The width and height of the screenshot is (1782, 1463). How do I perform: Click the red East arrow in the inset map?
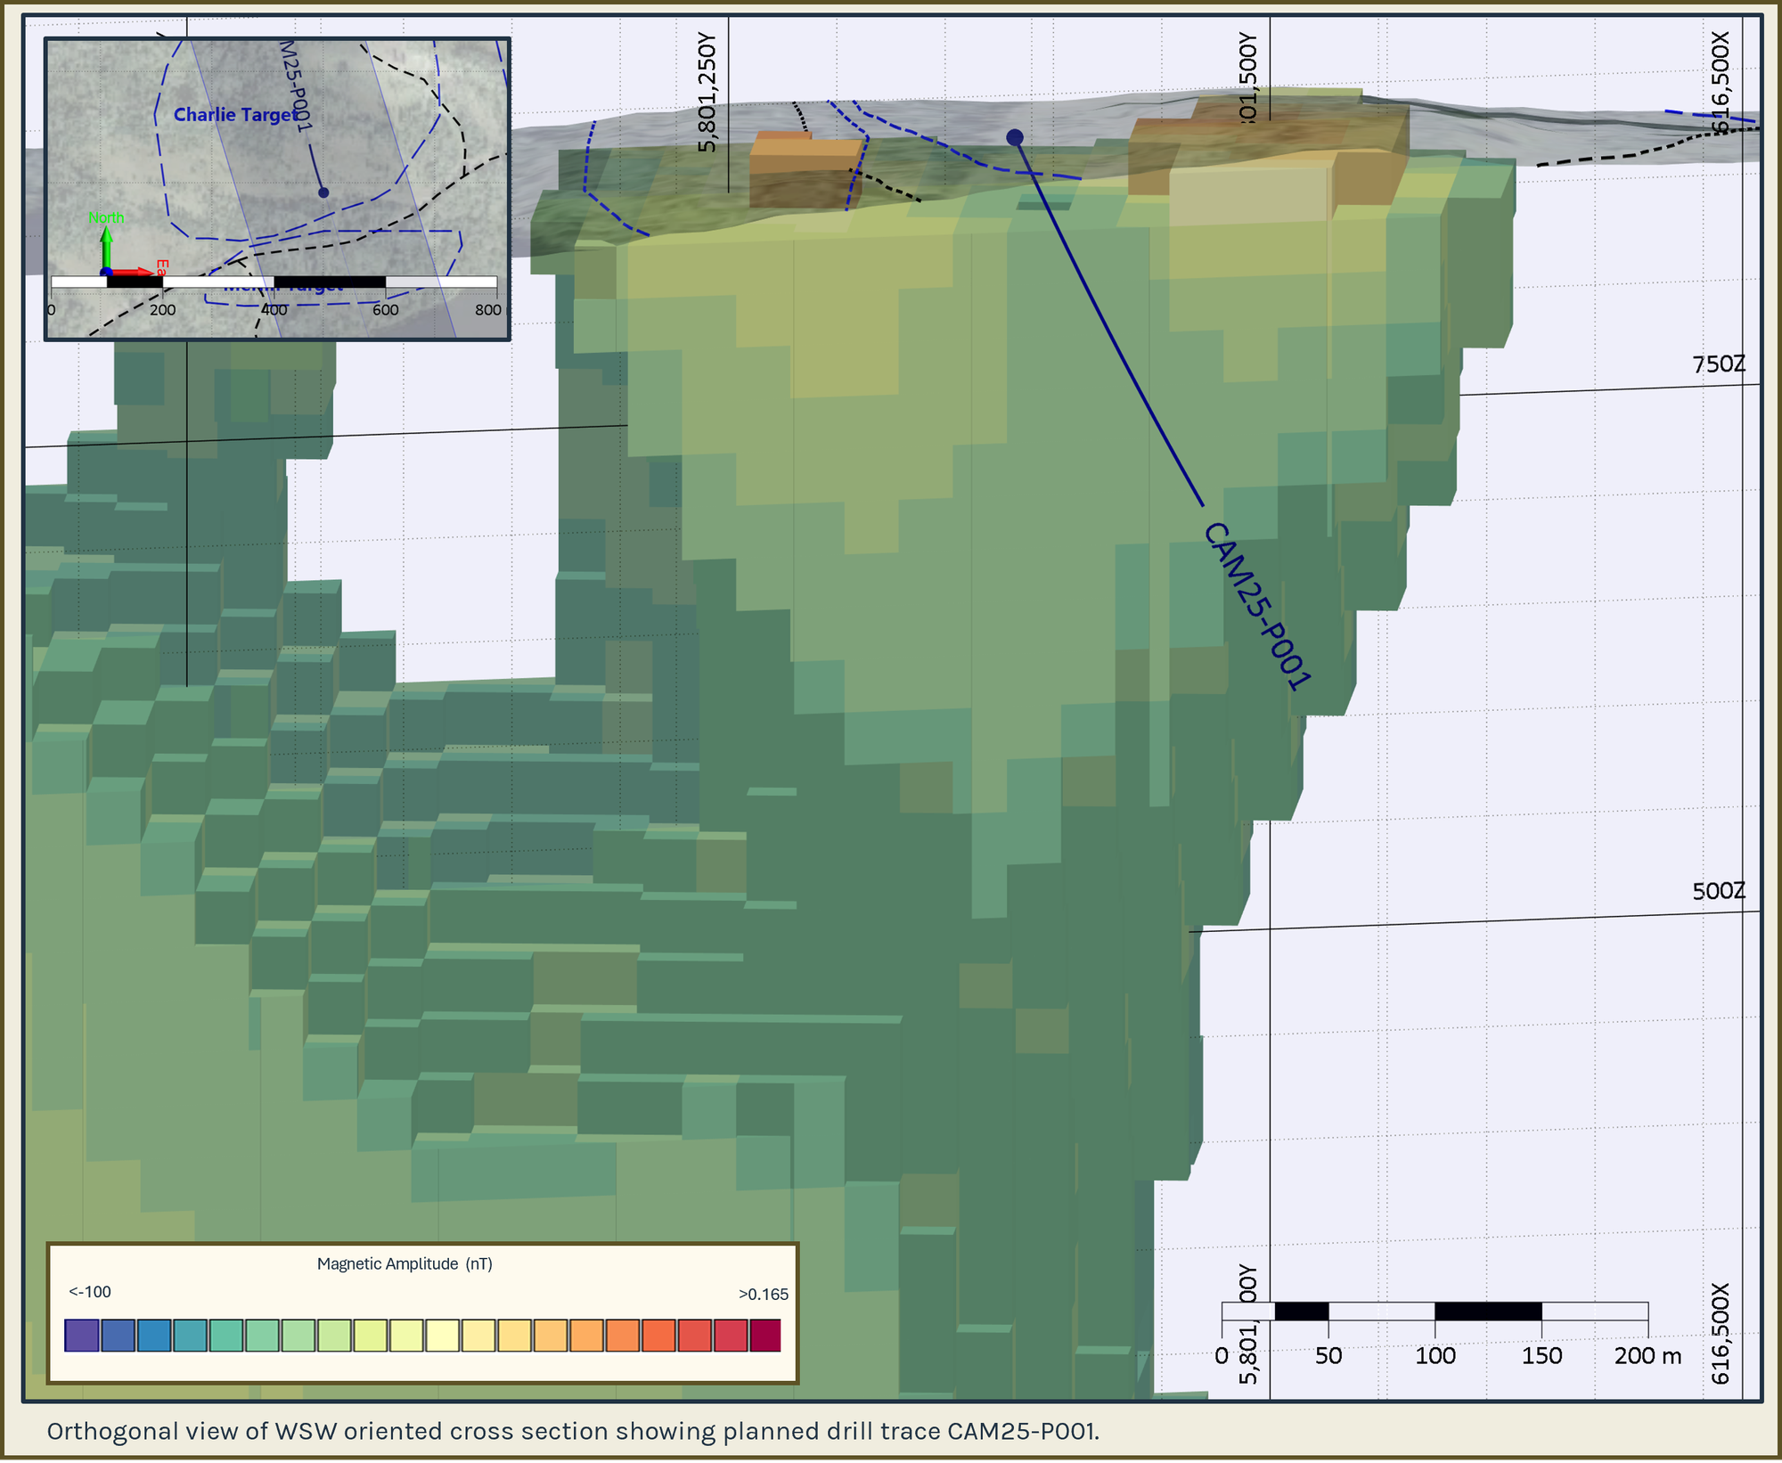point(134,271)
